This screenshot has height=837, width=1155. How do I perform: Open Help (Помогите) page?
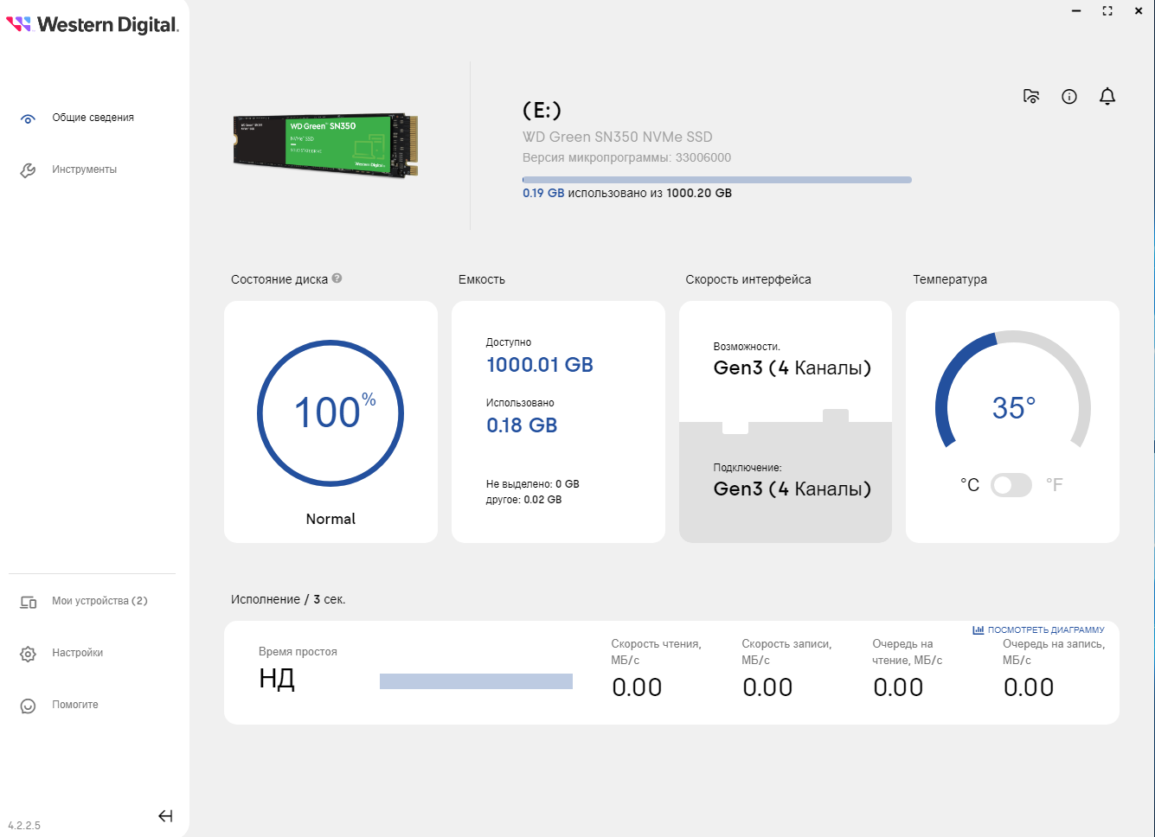pos(74,705)
